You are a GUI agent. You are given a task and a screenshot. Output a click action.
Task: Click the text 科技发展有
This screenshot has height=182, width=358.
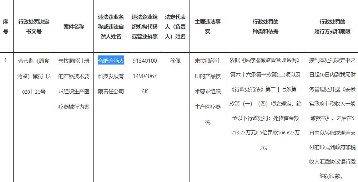point(111,76)
